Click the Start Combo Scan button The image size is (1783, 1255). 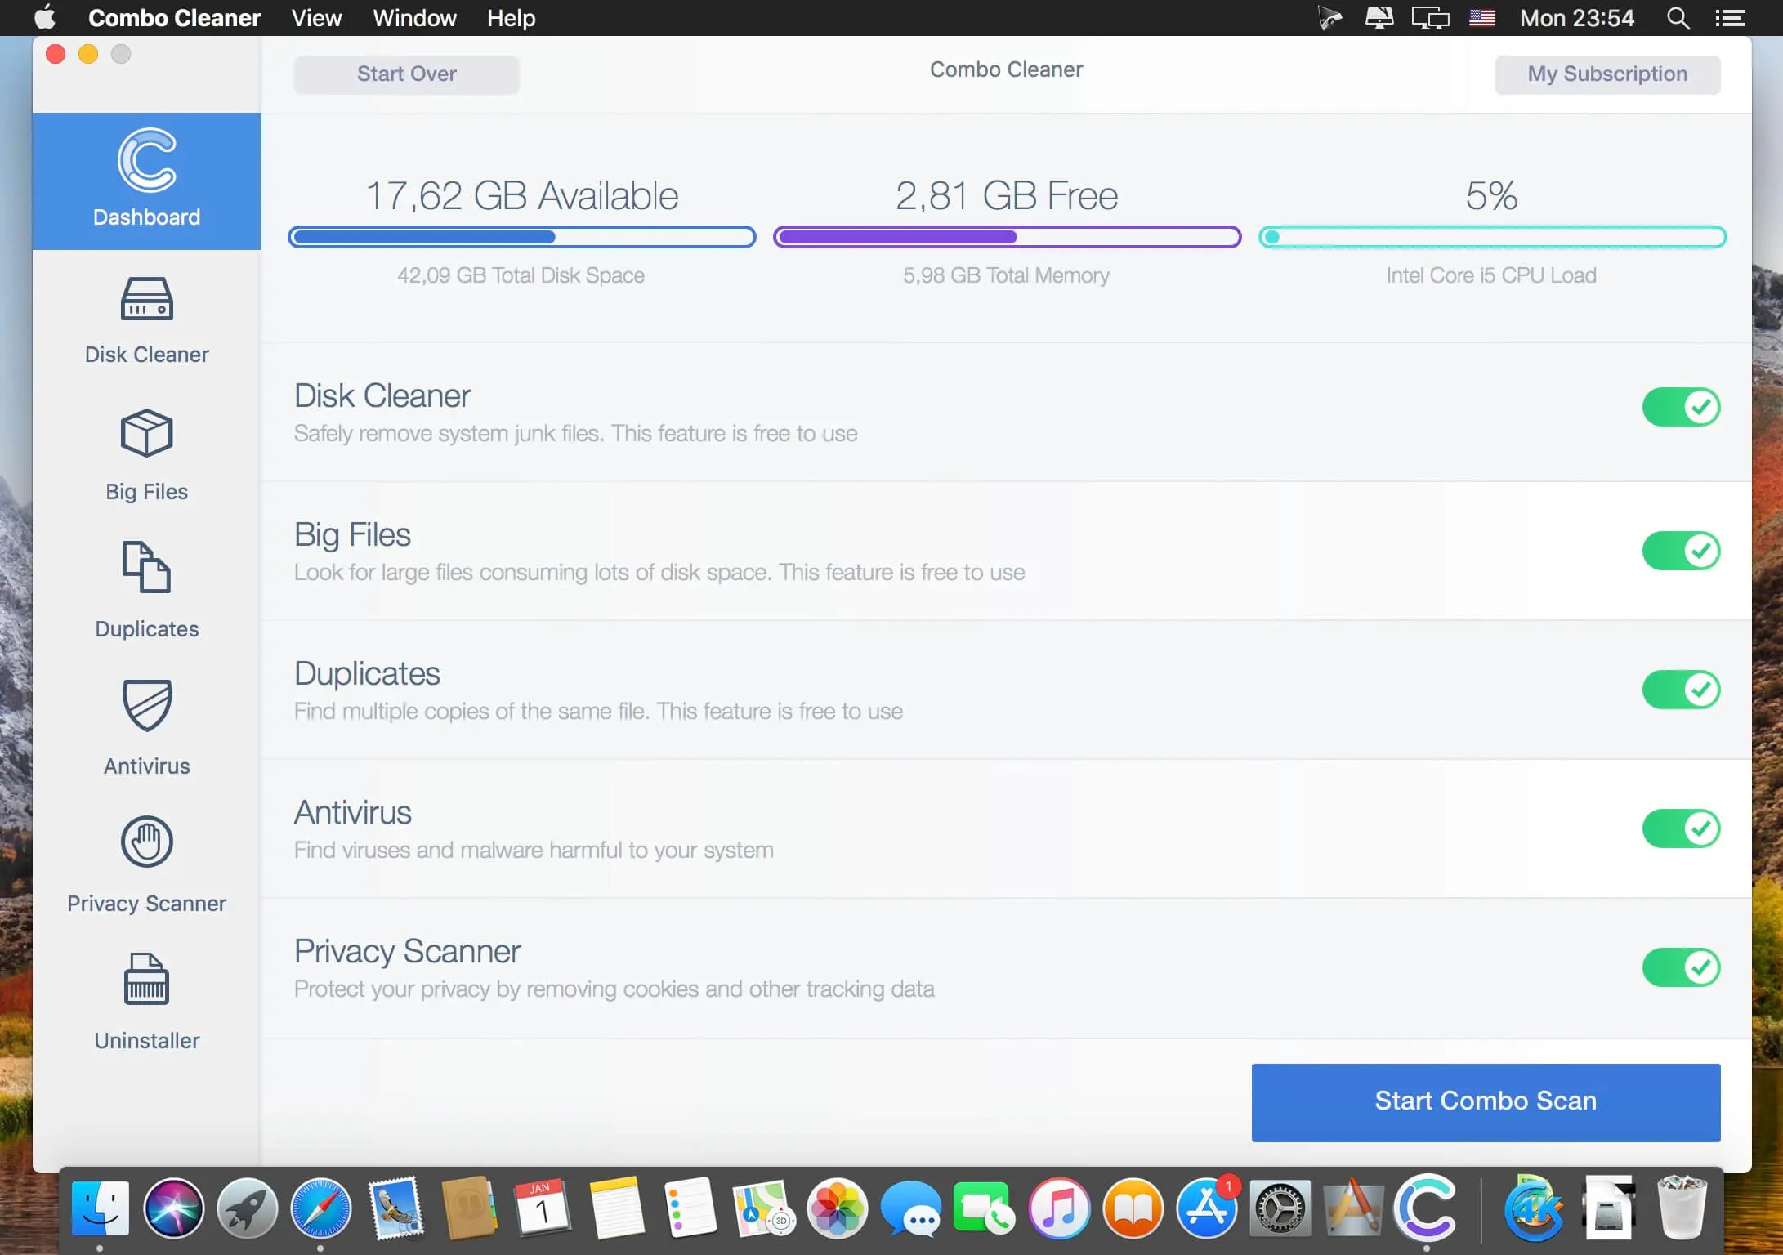coord(1486,1100)
